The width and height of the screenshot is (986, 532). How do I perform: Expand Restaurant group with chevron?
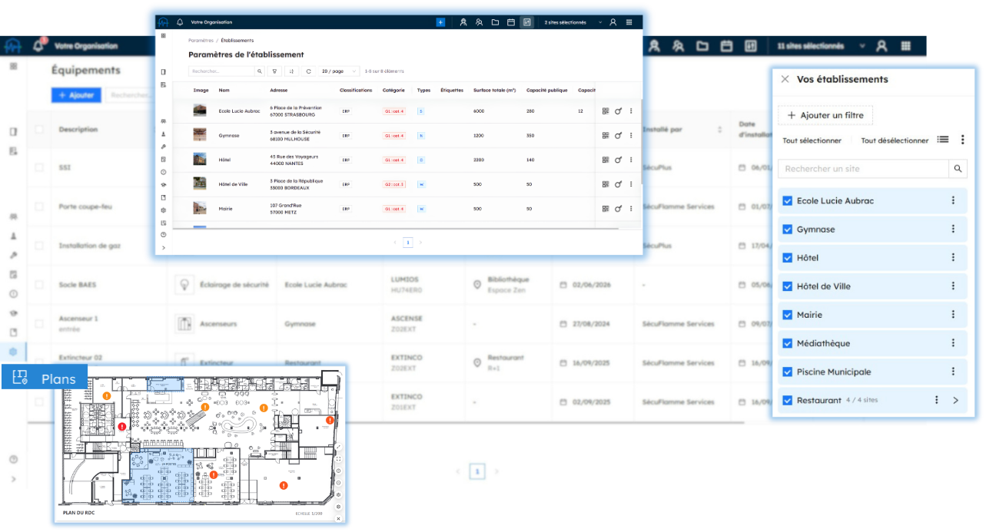coord(956,400)
